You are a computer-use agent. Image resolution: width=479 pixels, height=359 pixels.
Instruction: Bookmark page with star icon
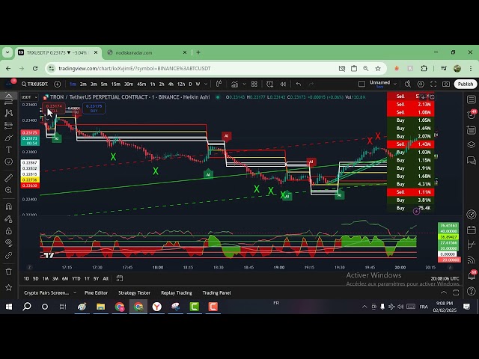378,68
